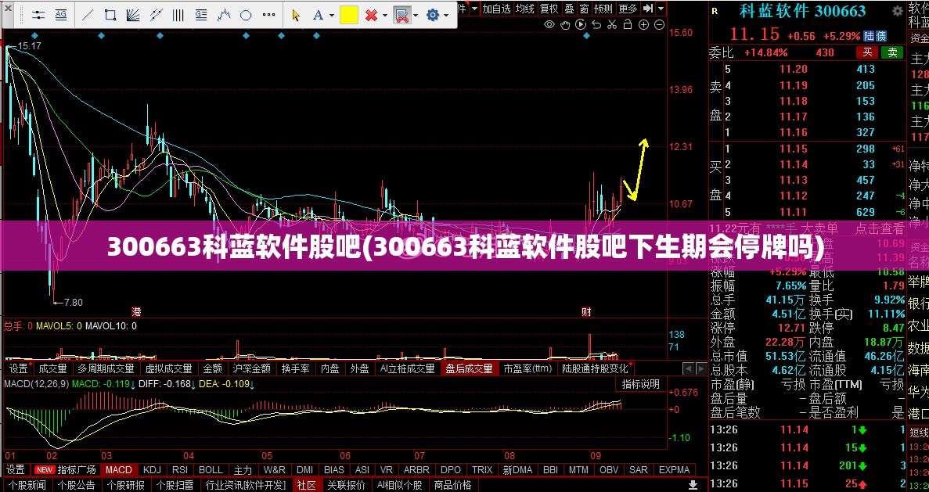The height and width of the screenshot is (492, 929).
Task: Select the vertical cycle lines tool
Action: 178,15
